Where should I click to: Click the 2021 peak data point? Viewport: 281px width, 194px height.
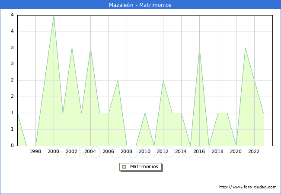[x=245, y=48]
